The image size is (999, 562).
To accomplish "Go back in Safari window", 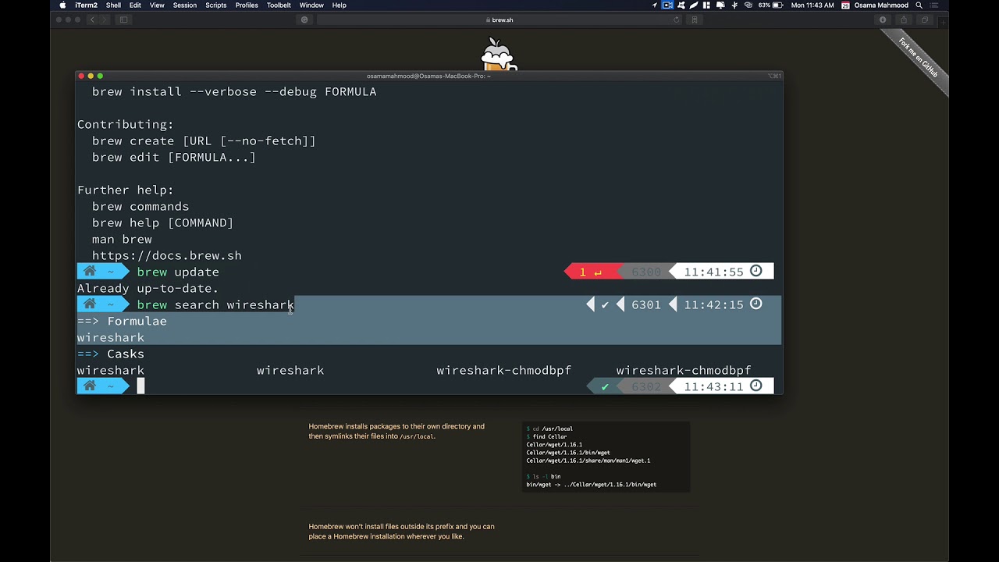I will [x=92, y=20].
